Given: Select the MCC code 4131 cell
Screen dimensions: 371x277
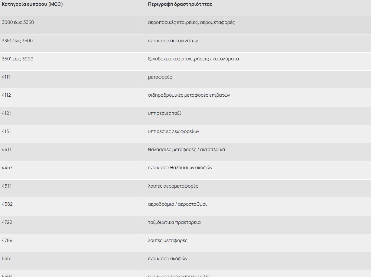Looking at the screenshot, I should coord(6,131).
